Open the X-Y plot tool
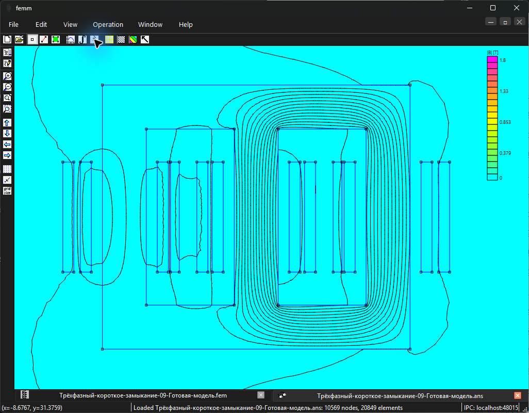Screen dimensions: 529x413 click(x=71, y=40)
